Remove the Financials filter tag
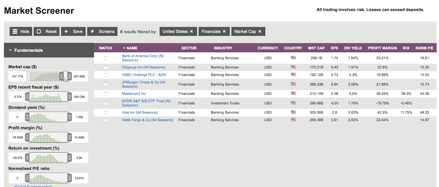Image resolution: width=439 pixels, height=187 pixels. click(x=224, y=31)
